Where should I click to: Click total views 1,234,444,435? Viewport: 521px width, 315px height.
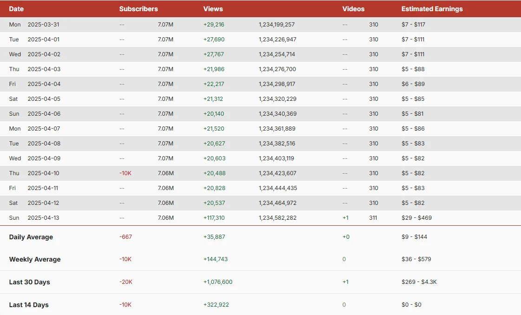click(x=278, y=188)
